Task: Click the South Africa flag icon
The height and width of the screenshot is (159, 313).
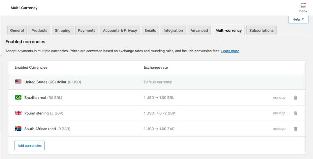Action: [18, 129]
